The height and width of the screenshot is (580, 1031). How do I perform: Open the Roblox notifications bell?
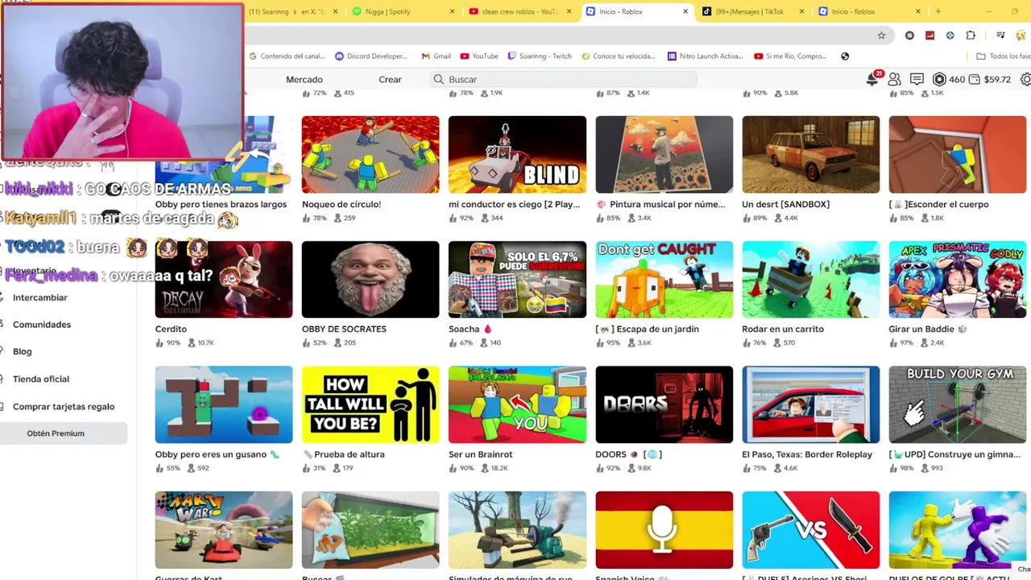[x=872, y=79]
